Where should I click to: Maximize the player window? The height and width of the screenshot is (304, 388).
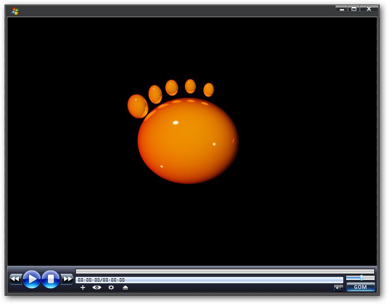(x=354, y=9)
